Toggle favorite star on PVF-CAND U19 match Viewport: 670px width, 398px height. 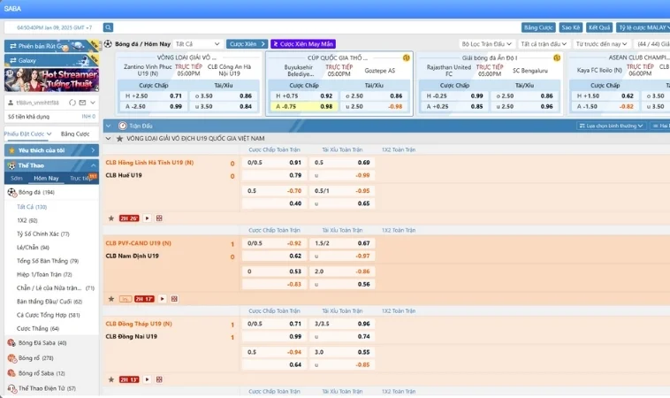[110, 298]
